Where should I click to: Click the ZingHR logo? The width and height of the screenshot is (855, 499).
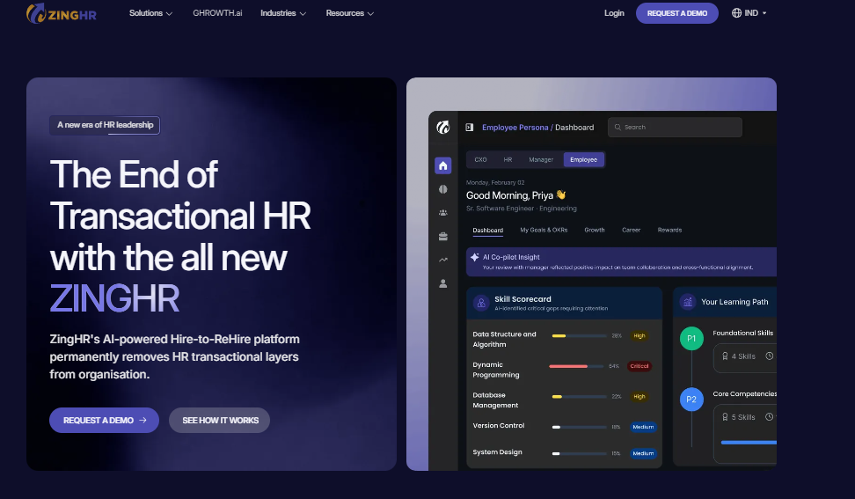(61, 13)
